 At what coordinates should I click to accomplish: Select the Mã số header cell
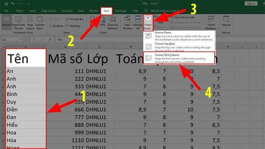pos(65,58)
